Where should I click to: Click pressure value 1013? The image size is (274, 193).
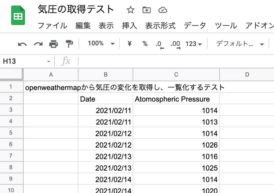click(x=176, y=122)
